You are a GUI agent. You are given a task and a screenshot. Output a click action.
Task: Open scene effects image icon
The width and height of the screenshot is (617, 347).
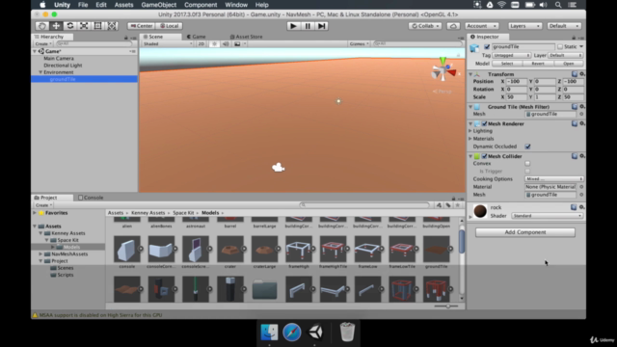tap(237, 43)
